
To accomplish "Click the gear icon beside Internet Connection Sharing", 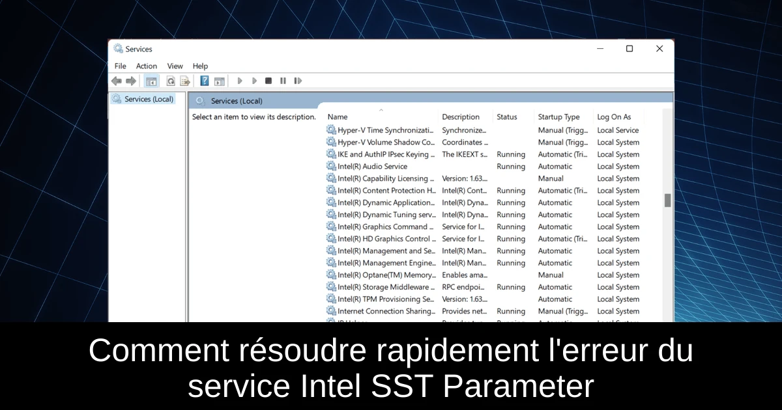I will pos(331,311).
